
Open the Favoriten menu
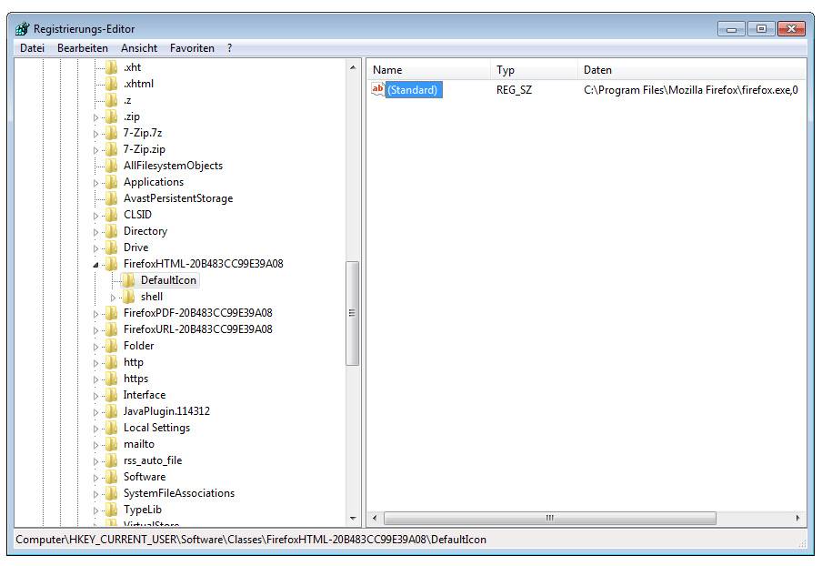click(192, 48)
